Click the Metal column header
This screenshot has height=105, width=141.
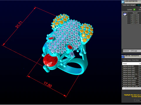click(x=130, y=64)
